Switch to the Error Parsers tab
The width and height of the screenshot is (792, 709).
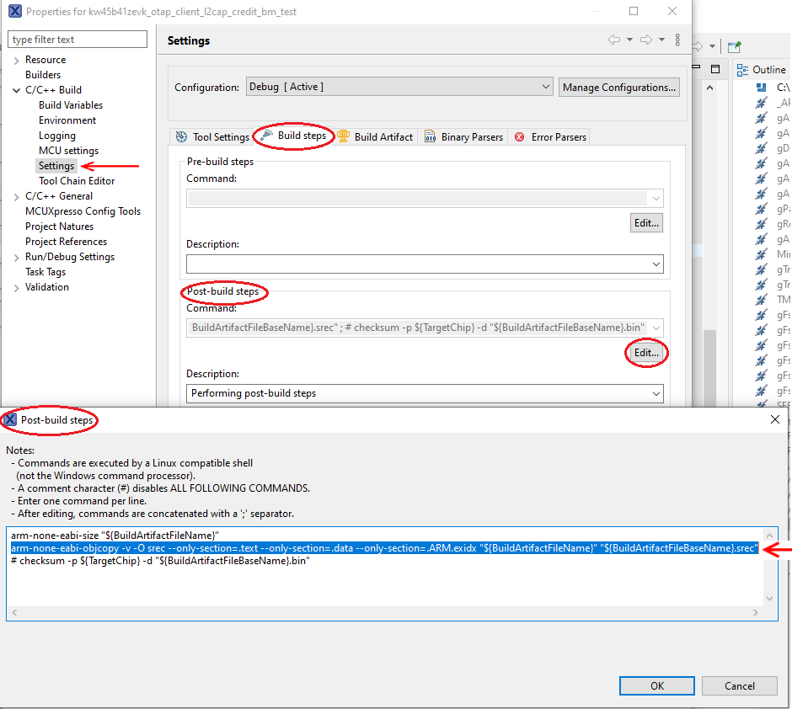pos(551,137)
